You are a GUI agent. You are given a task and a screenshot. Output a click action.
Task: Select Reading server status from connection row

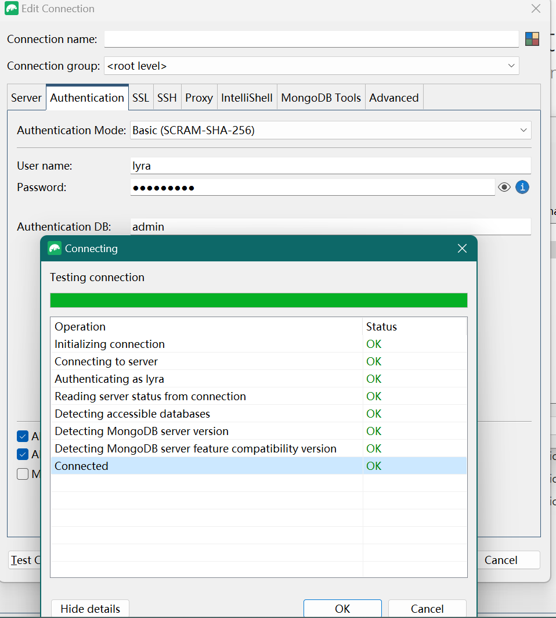(x=259, y=396)
